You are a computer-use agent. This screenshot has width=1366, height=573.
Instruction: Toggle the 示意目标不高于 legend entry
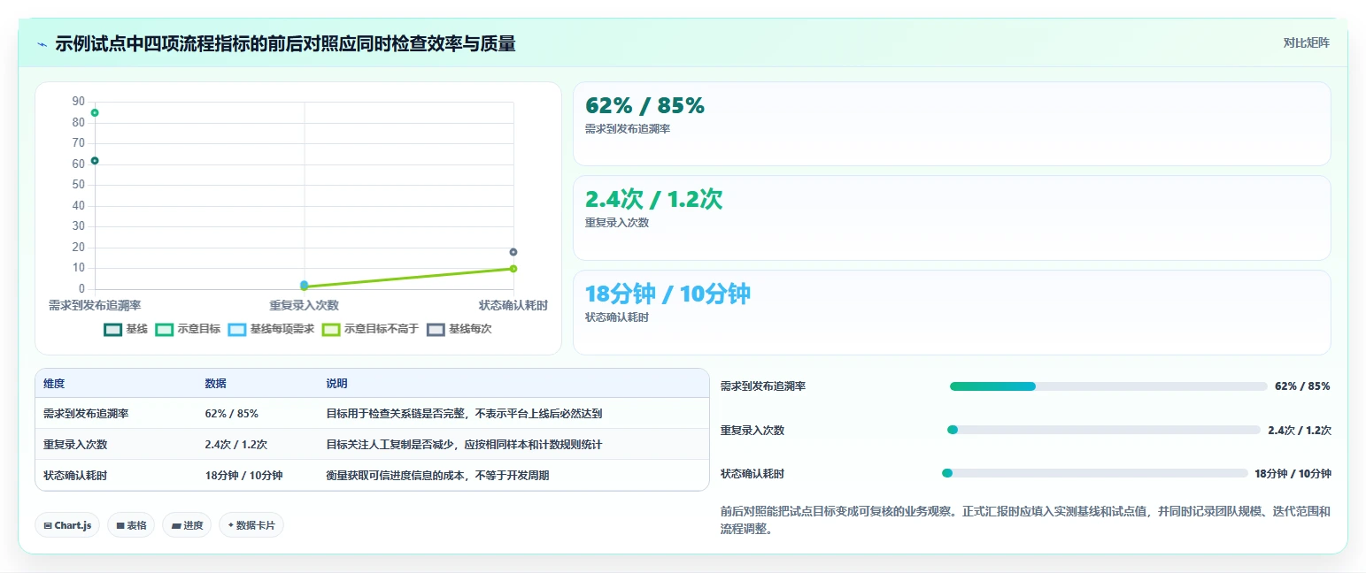370,329
